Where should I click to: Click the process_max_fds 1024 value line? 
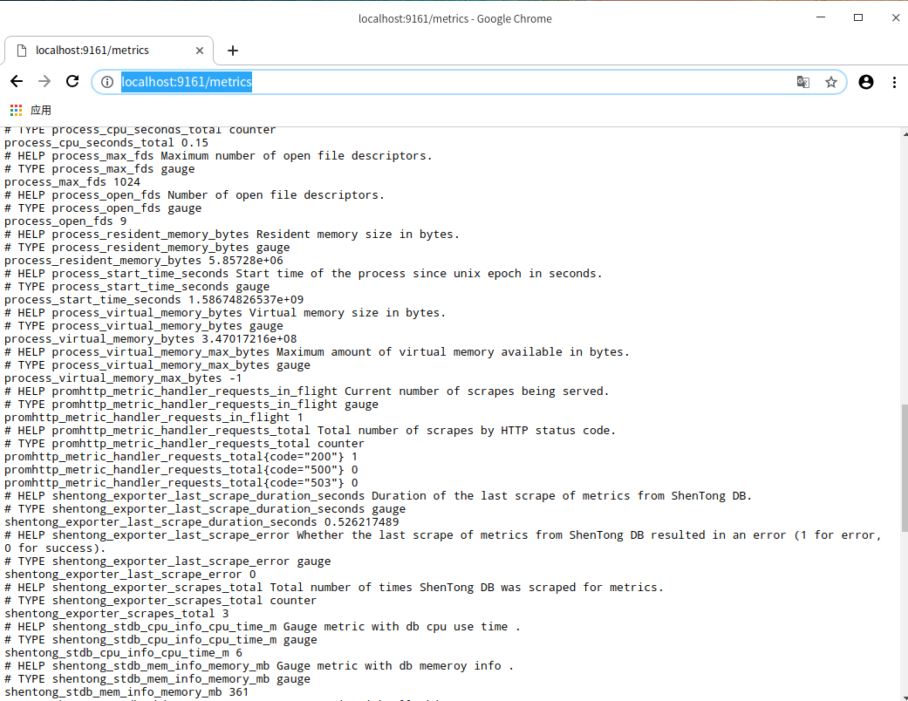coord(72,181)
